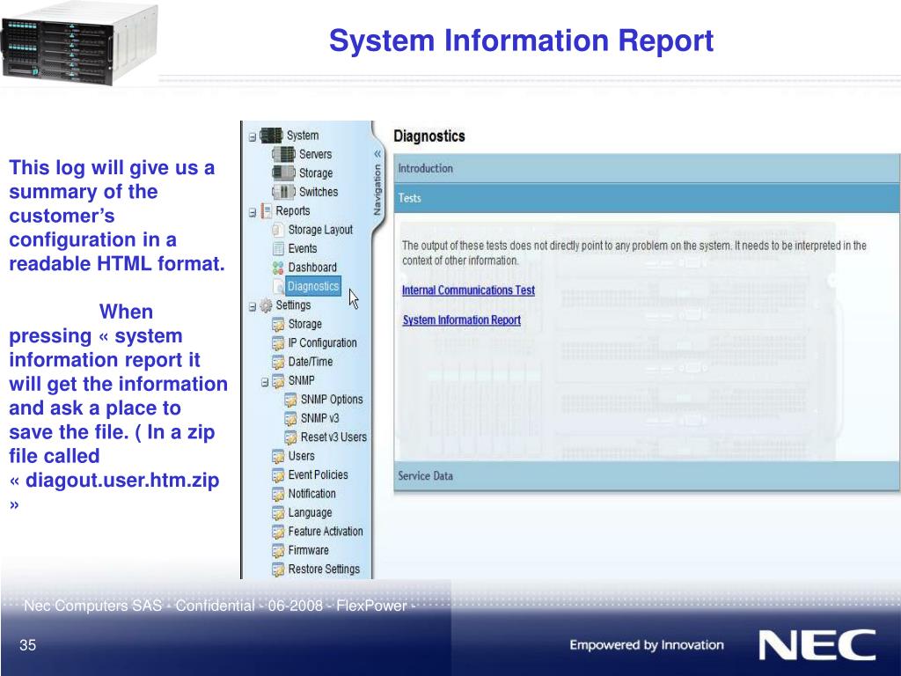Open the System Information Report link
This screenshot has height=676, width=901.
click(x=461, y=320)
